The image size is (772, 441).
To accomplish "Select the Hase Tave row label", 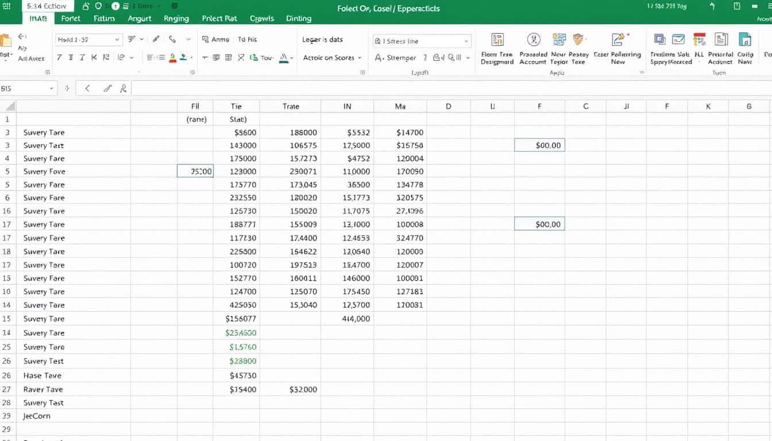I will tap(43, 376).
